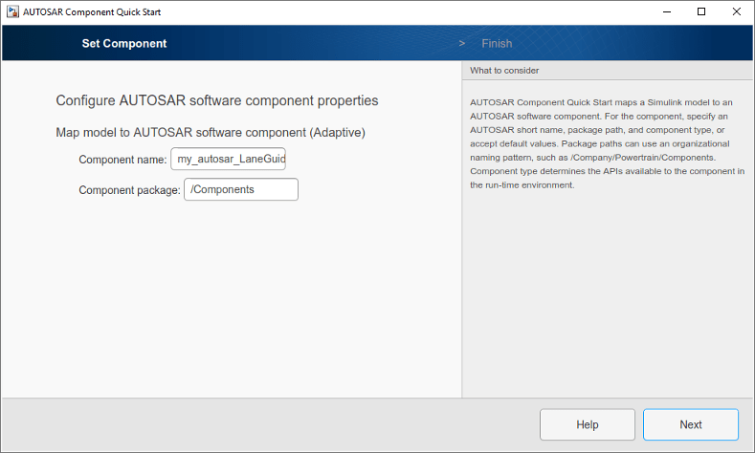Click the Configure AUTOSAR software component properties heading
The image size is (755, 453).
click(216, 100)
